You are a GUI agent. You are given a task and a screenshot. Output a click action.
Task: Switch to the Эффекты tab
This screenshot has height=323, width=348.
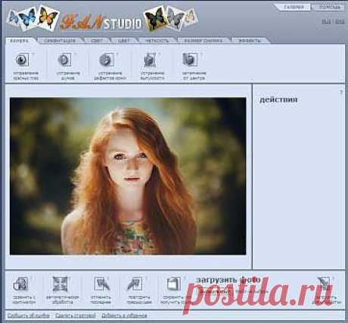[250, 40]
